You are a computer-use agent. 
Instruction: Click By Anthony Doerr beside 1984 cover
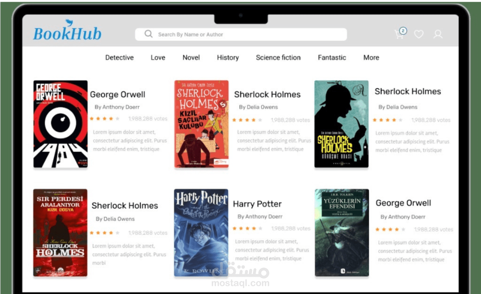pyautogui.click(x=117, y=107)
